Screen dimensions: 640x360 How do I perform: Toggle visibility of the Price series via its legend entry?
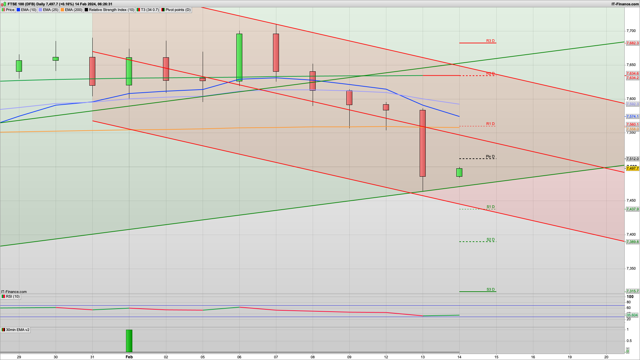click(x=10, y=10)
